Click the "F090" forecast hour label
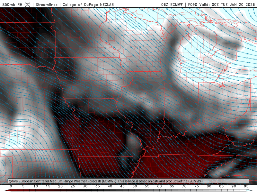 coord(192,5)
